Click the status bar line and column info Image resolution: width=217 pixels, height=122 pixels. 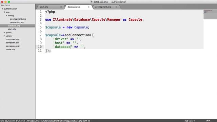pos(9,121)
